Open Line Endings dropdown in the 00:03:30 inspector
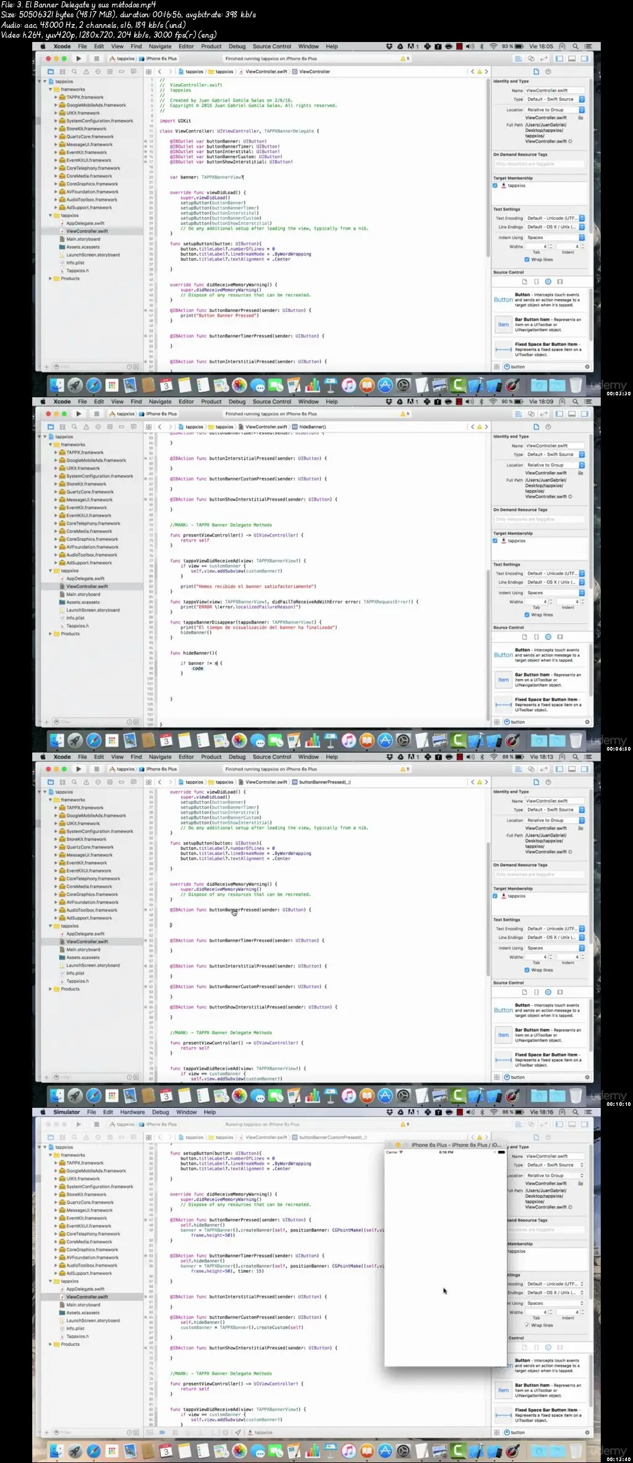 click(555, 227)
